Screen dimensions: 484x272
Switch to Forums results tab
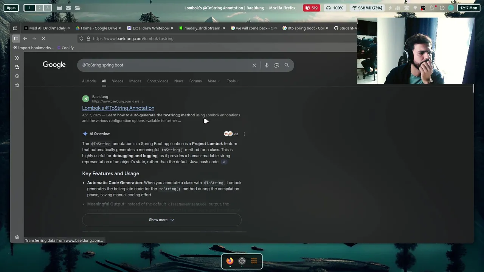(195, 81)
